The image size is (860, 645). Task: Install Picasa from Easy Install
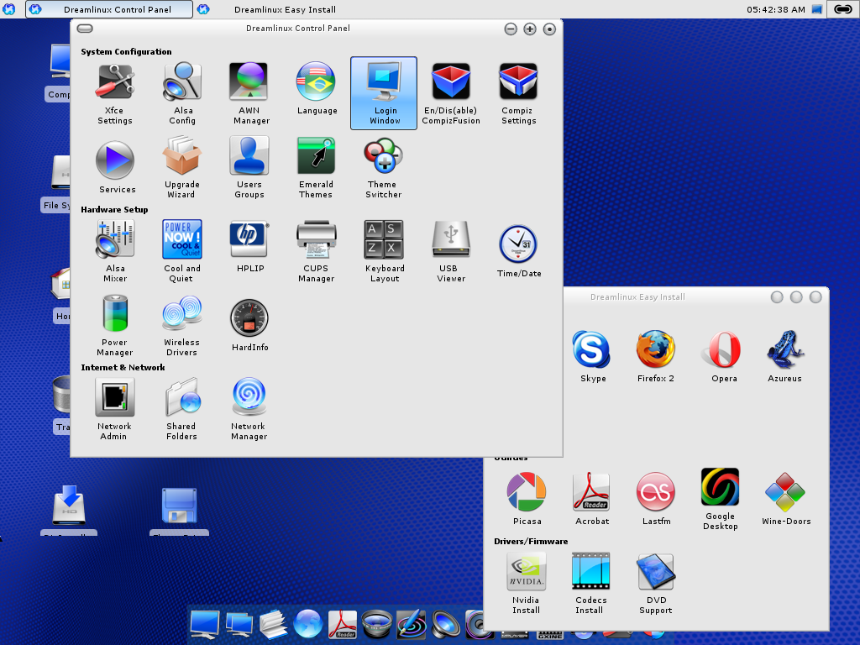[527, 499]
